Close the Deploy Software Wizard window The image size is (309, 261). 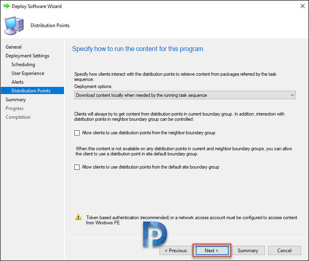click(303, 6)
